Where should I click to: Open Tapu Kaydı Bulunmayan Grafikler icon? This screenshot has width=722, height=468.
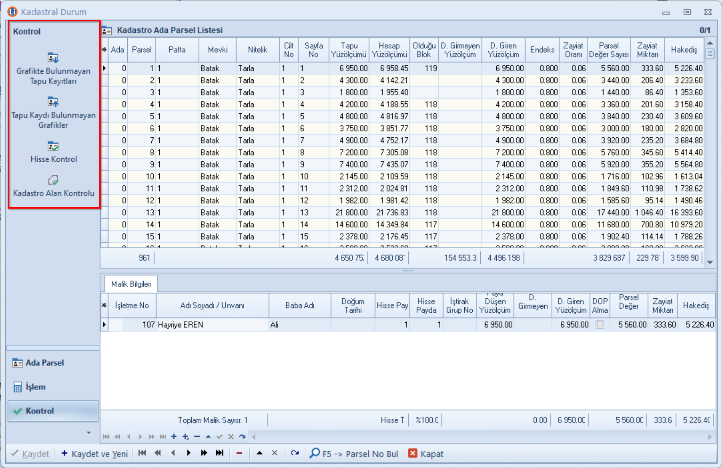click(x=53, y=102)
